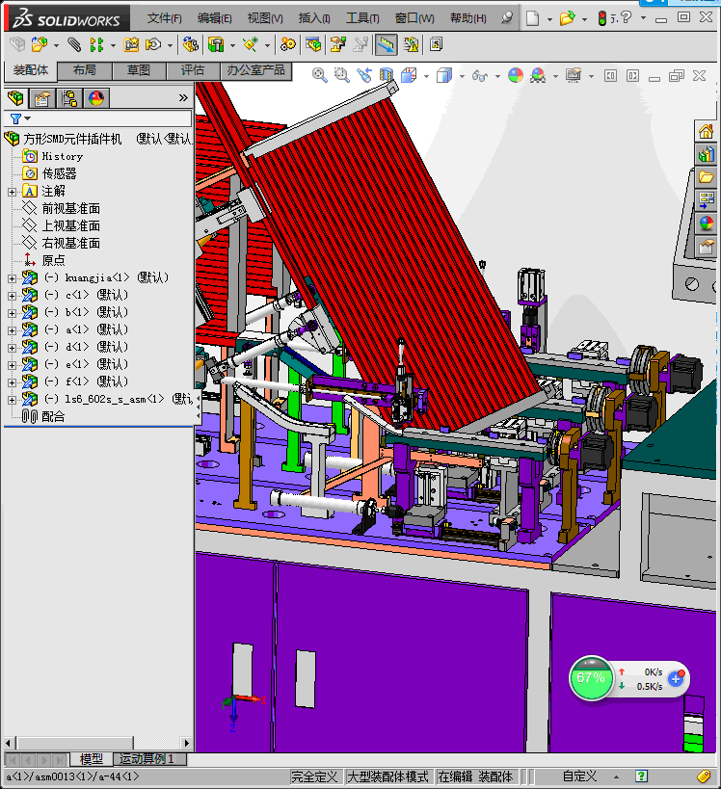
Task: Open Appearances ball icon in task pane
Action: (x=706, y=223)
